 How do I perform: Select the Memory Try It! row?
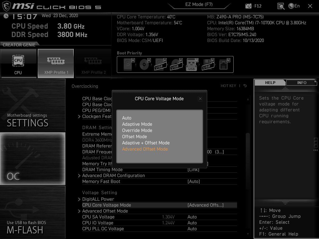[x=97, y=164]
